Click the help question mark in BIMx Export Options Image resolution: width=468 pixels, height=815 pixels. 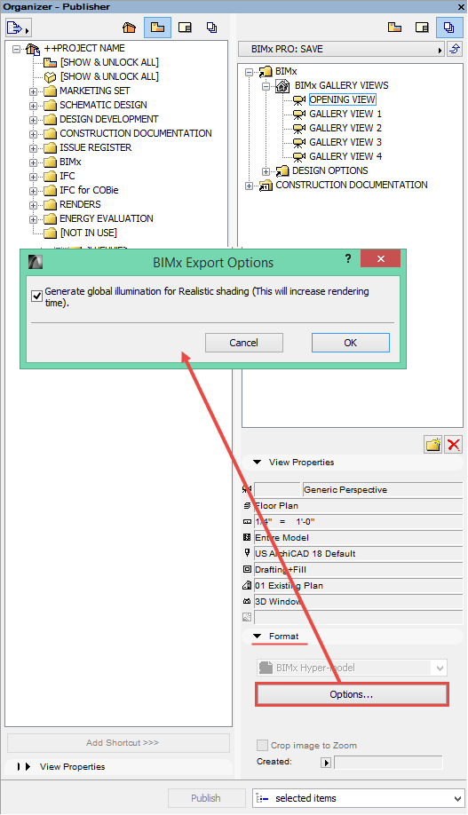(348, 258)
